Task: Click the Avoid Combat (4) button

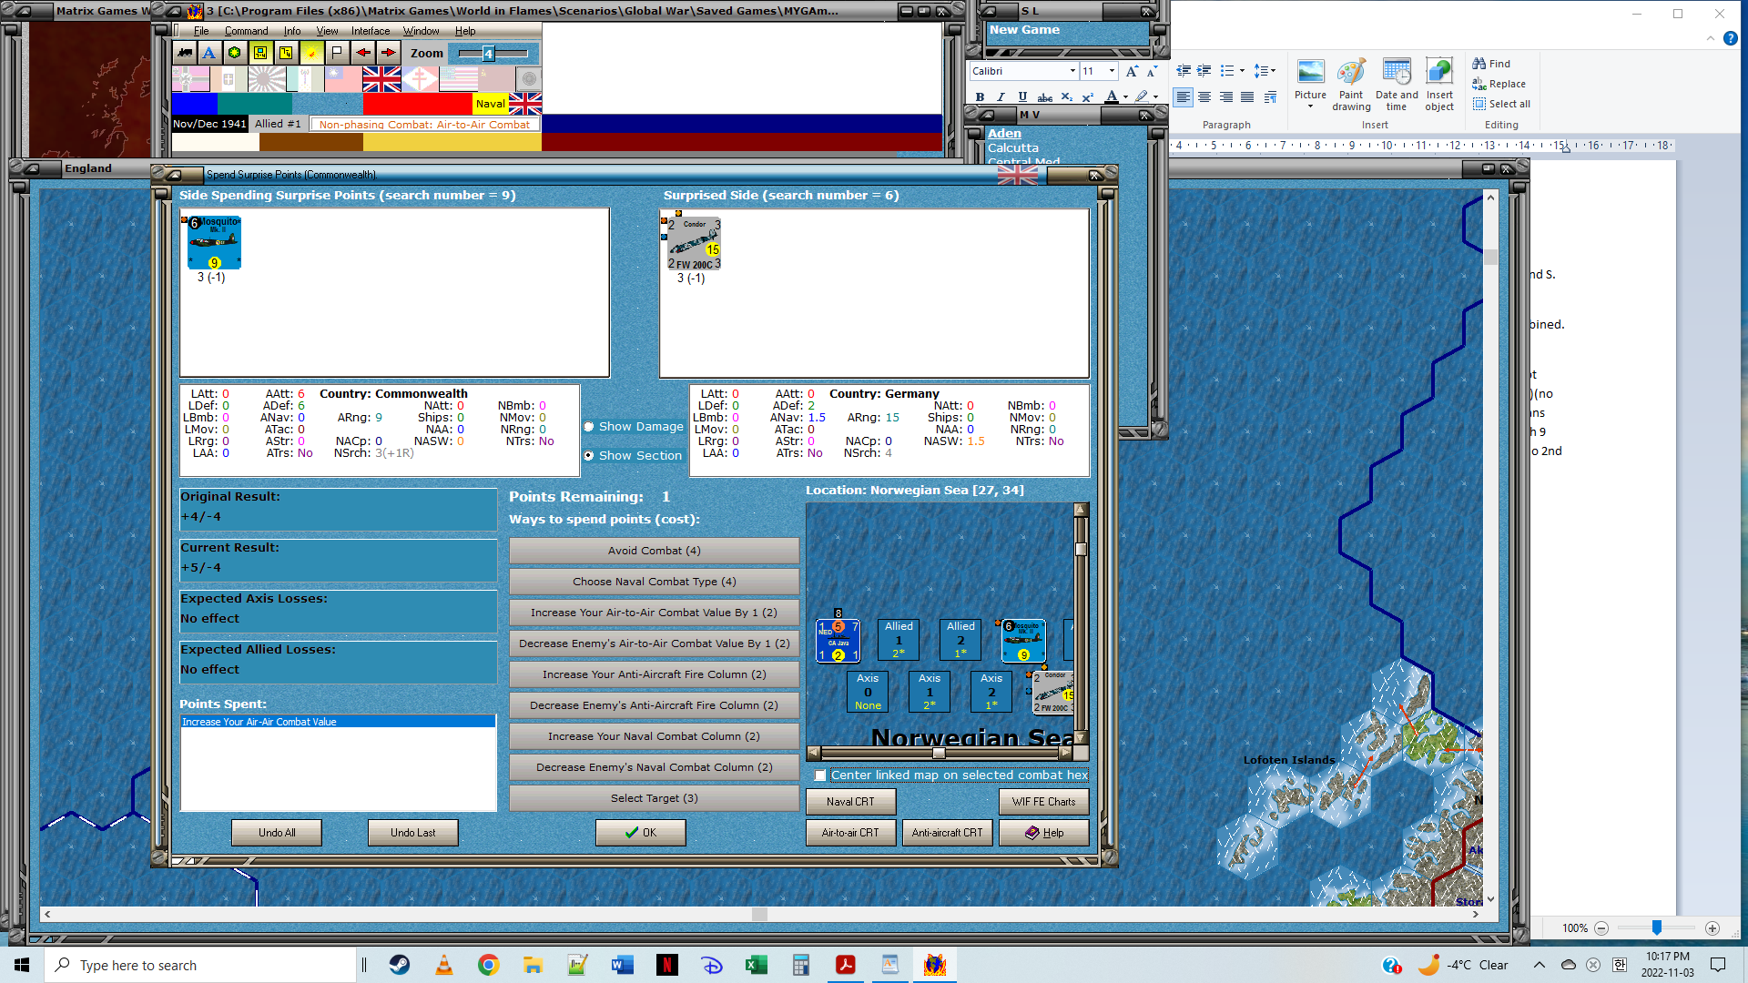Action: (654, 551)
